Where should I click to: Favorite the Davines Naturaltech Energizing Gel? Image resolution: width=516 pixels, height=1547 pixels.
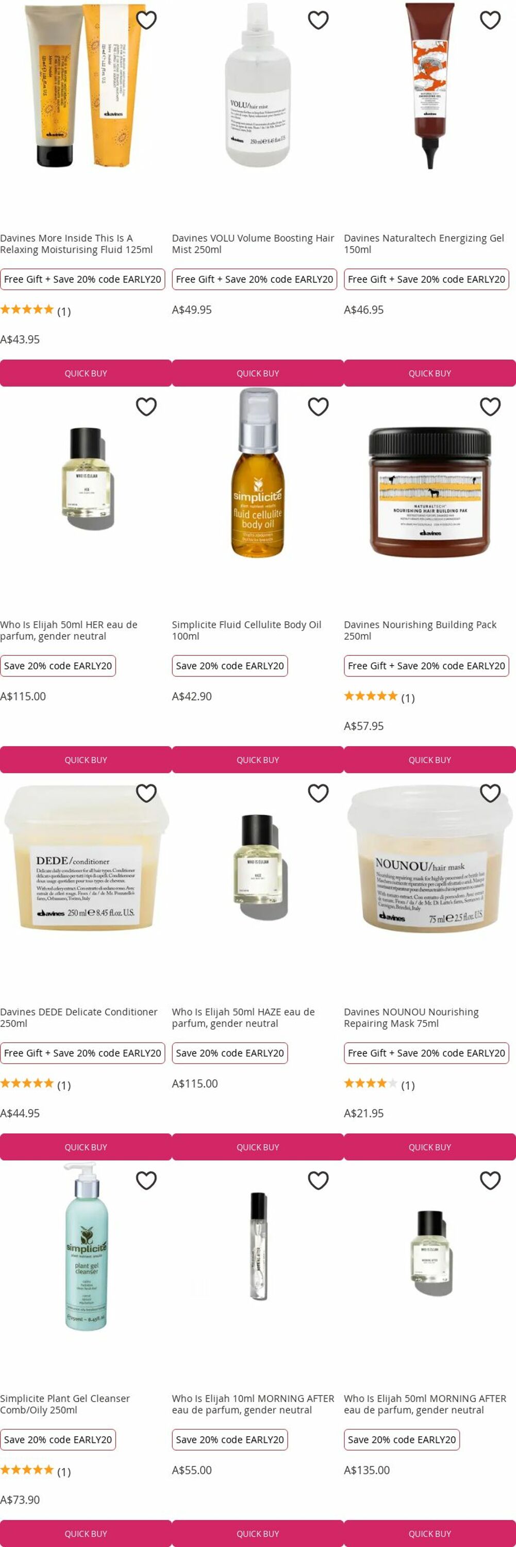(x=490, y=20)
